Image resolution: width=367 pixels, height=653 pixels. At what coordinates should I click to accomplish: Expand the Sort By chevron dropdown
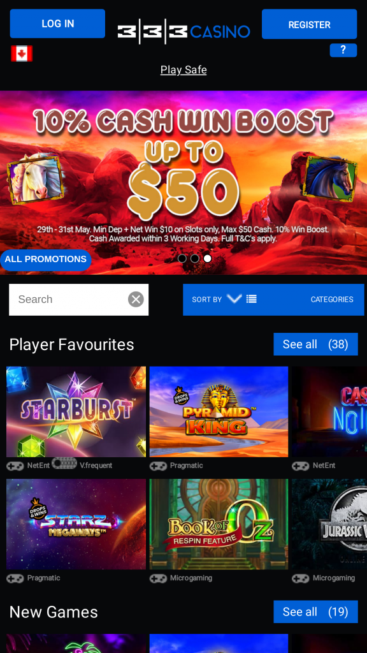234,298
